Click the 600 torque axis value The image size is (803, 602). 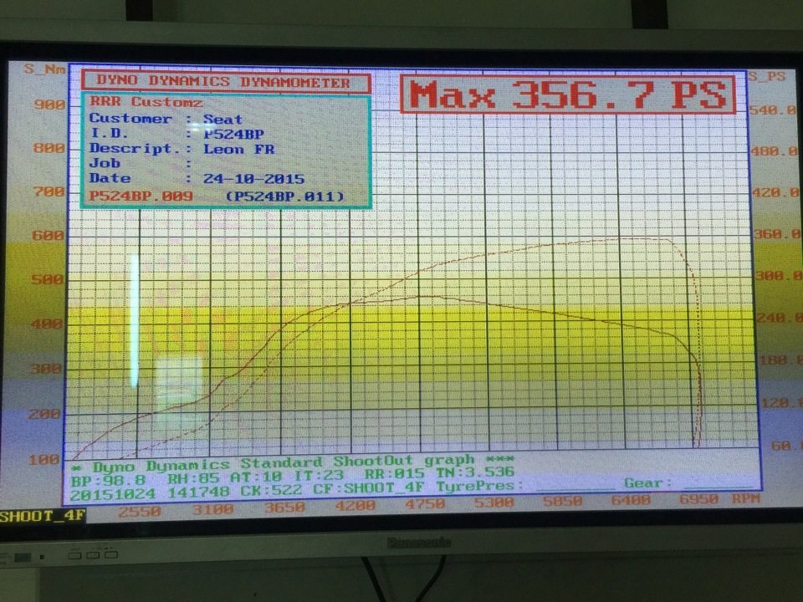(x=49, y=236)
